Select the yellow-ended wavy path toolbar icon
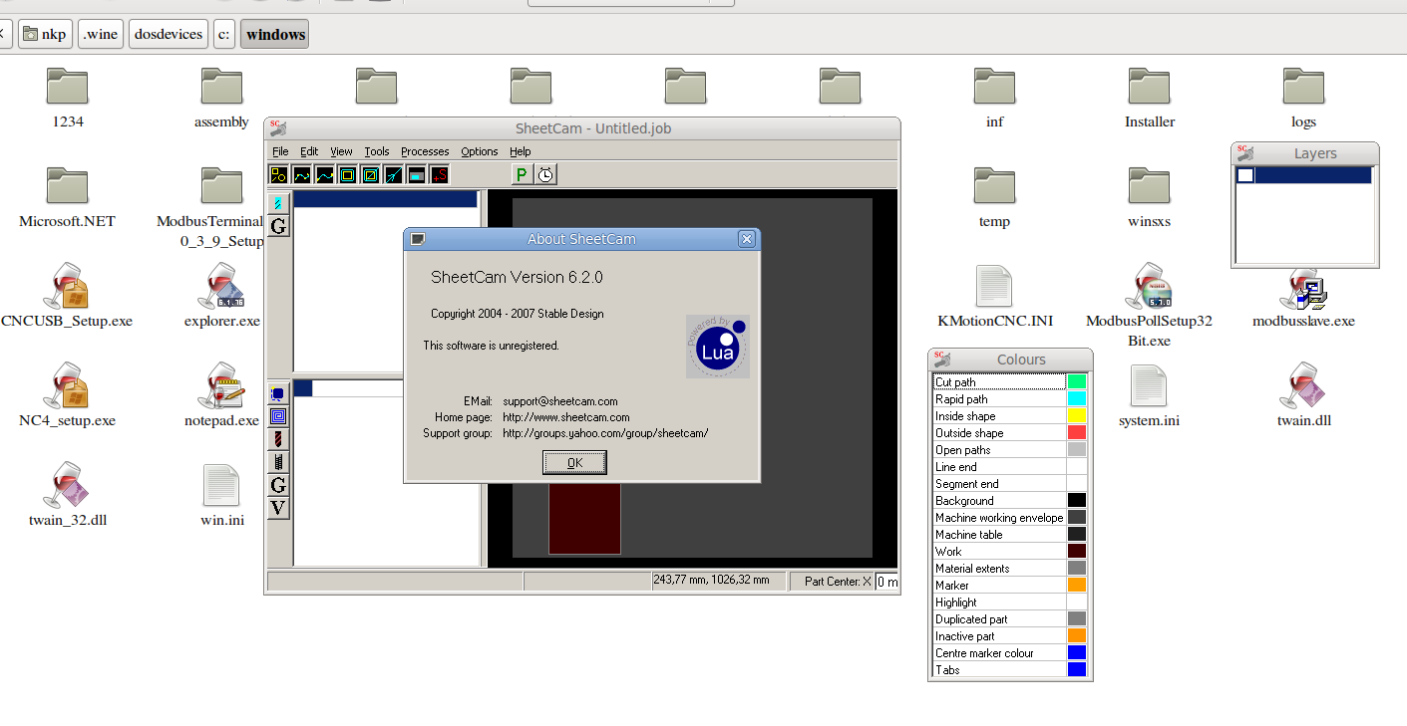Image resolution: width=1407 pixels, height=726 pixels. click(x=302, y=175)
